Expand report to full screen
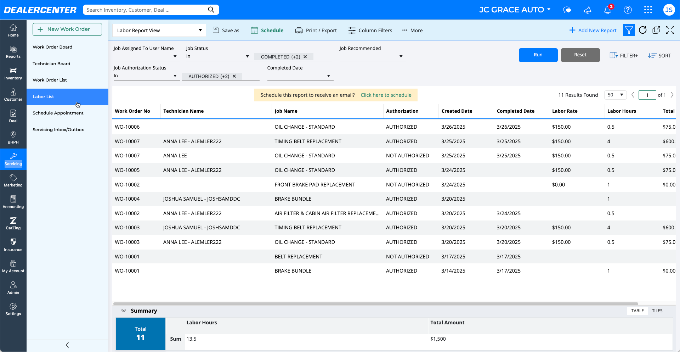 click(x=670, y=30)
